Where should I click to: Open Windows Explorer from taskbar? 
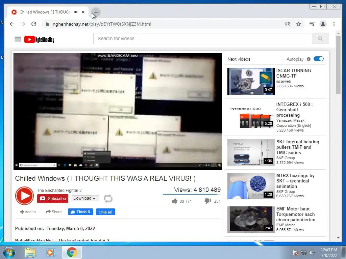(30, 252)
